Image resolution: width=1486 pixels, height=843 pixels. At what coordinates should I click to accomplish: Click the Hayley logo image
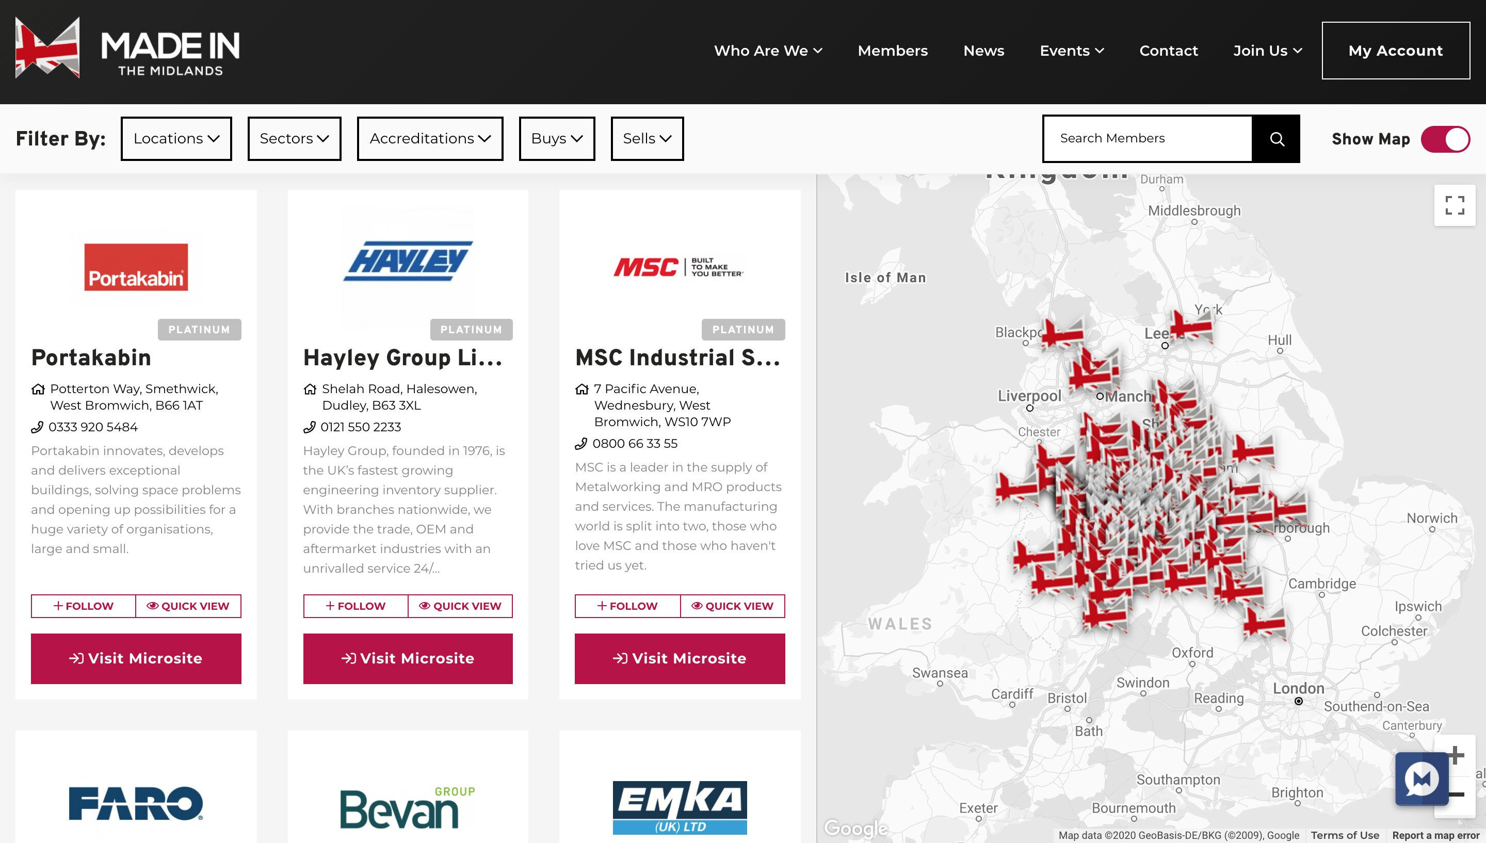pos(408,261)
